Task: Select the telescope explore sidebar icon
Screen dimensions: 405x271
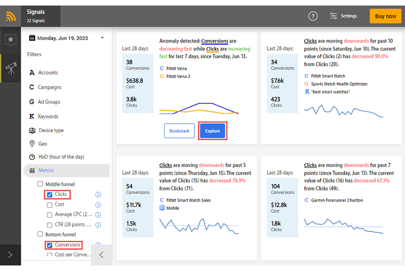Action: point(11,68)
